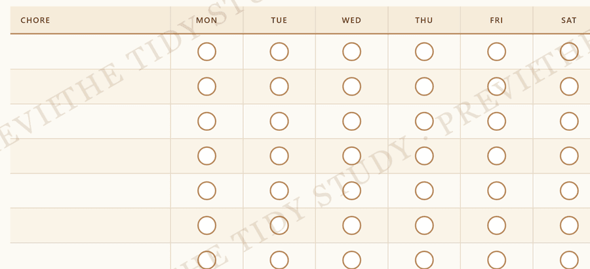Tick the Monday circle in sixth row
This screenshot has height=269, width=590.
tap(206, 225)
